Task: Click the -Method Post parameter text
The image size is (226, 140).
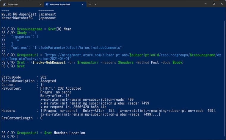Action: 147,63
